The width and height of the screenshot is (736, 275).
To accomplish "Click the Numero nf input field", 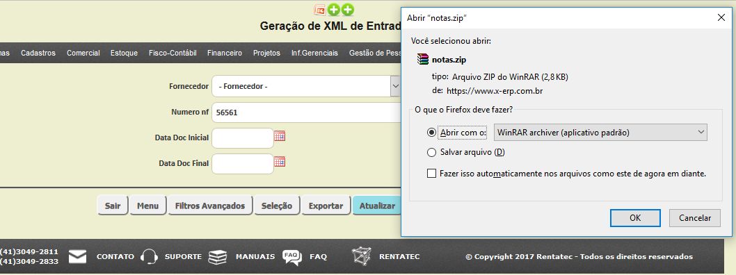I will point(306,112).
